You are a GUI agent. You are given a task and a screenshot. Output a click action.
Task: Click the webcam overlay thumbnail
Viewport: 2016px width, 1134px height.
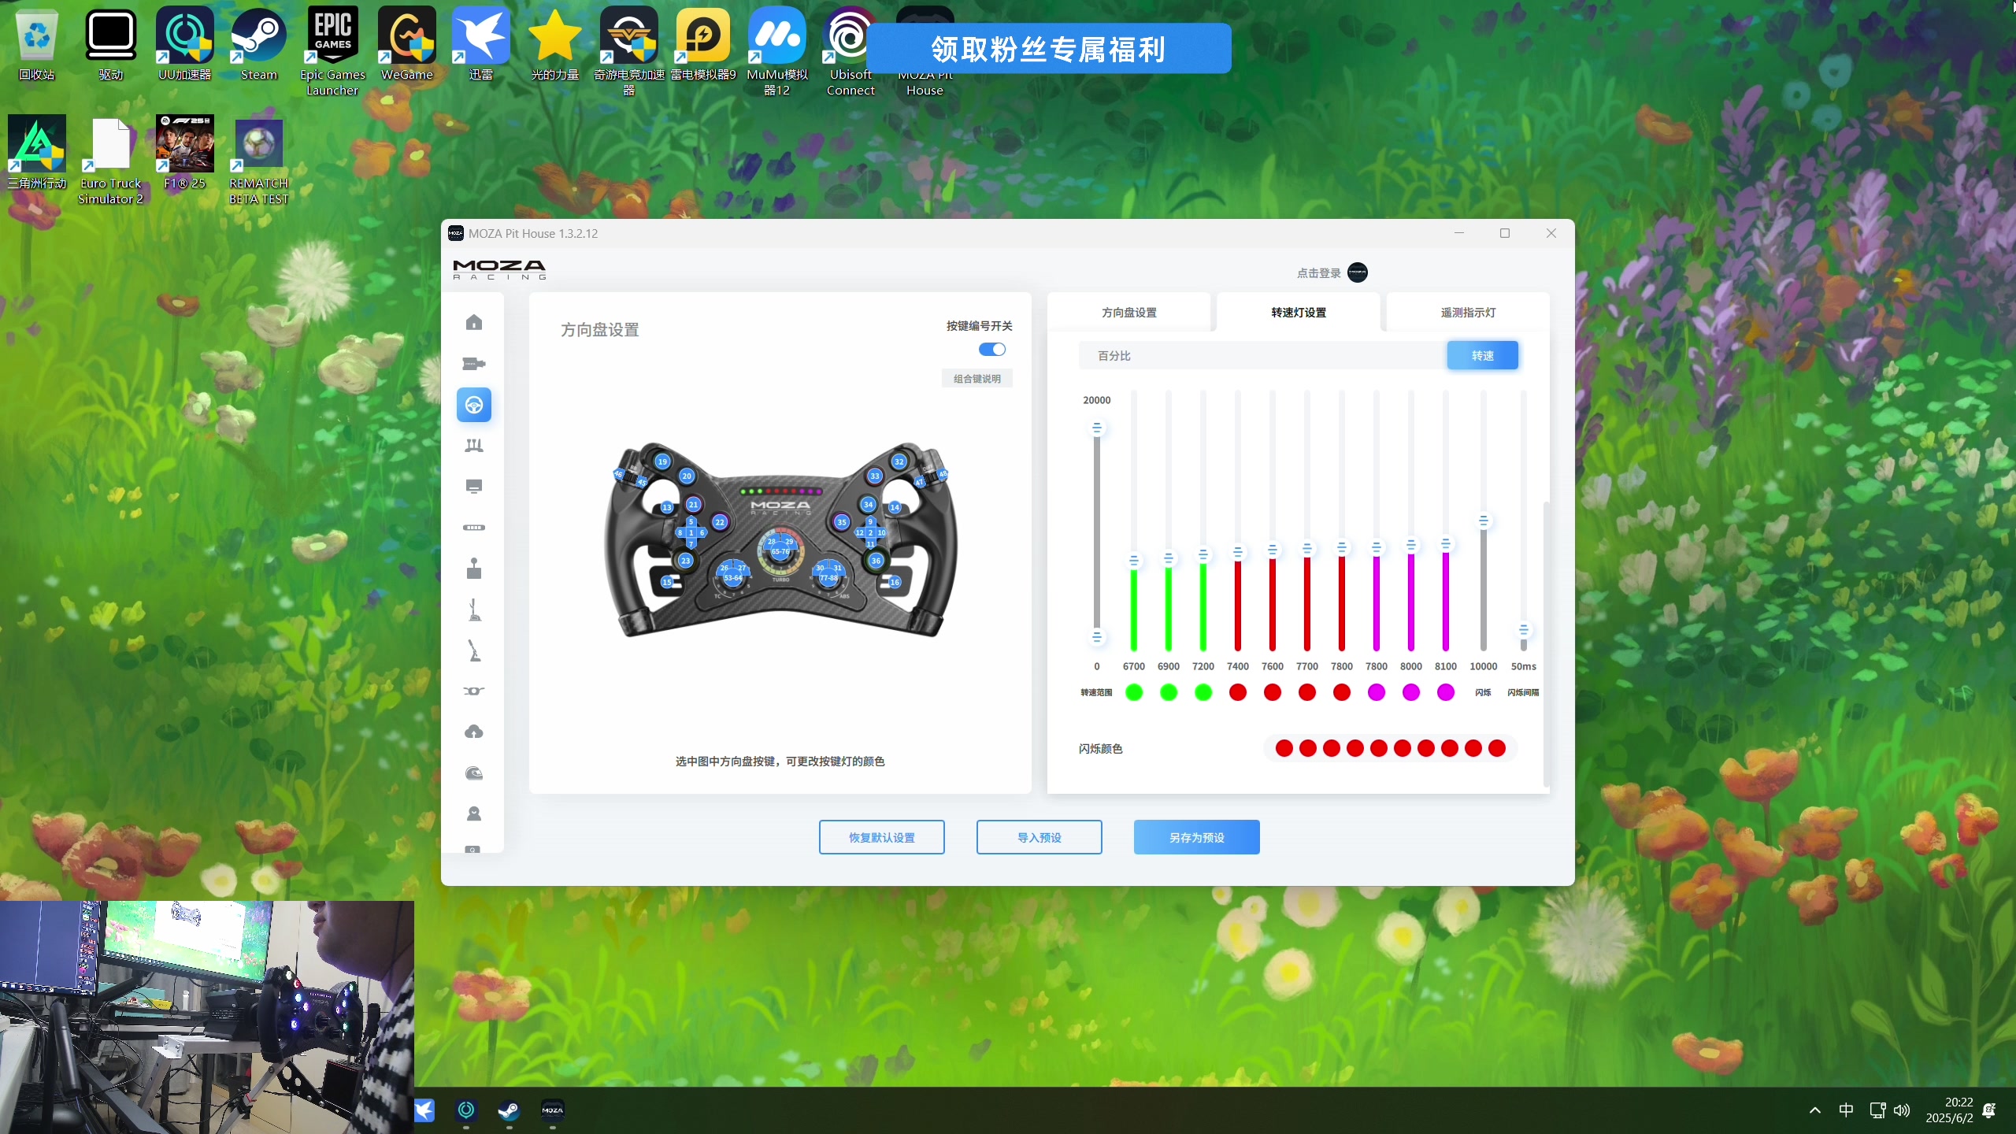point(206,1017)
